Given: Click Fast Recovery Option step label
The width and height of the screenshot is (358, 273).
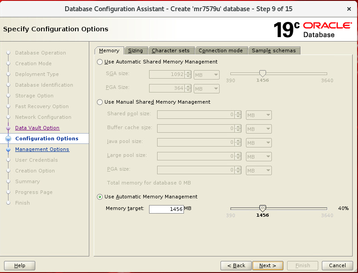Looking at the screenshot, I should 42,106.
